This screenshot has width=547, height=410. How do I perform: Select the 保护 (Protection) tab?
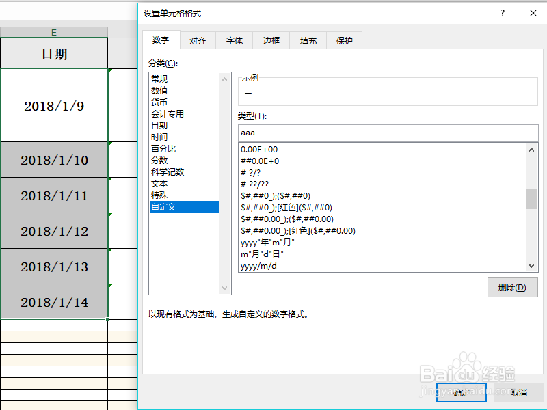click(344, 40)
